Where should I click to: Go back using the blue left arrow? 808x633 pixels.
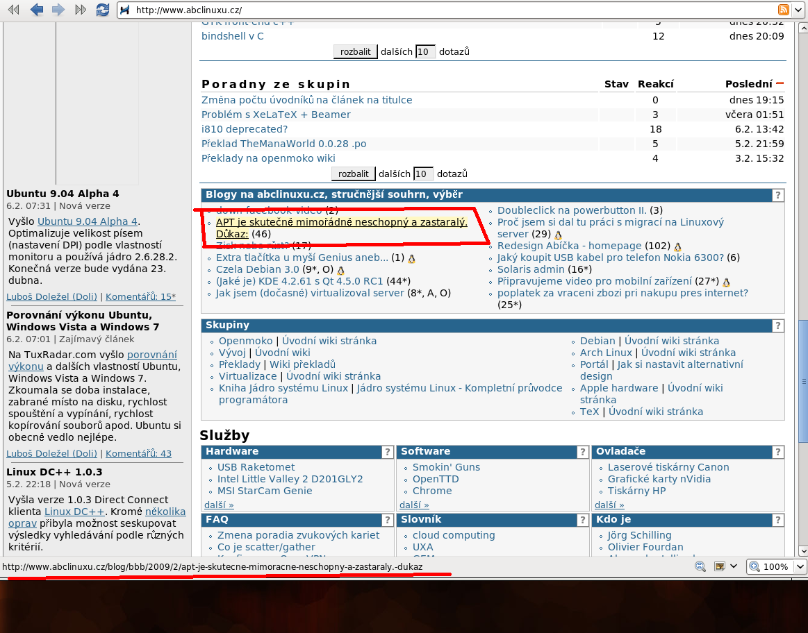click(36, 10)
